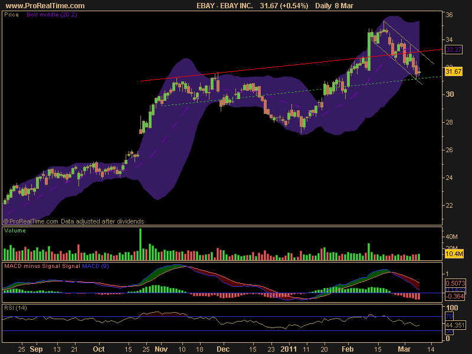Screen dimensions: 472x354
Task: Click the Nov date axis label
Action: tap(161, 349)
